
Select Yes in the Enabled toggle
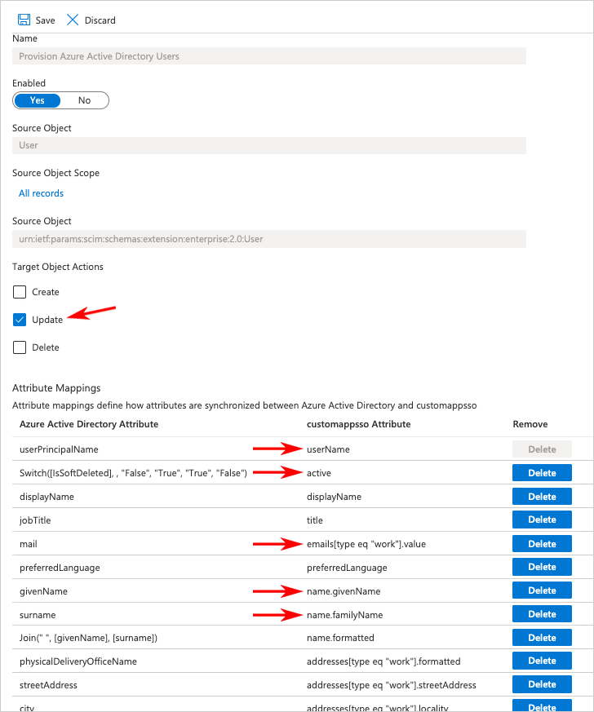click(38, 100)
